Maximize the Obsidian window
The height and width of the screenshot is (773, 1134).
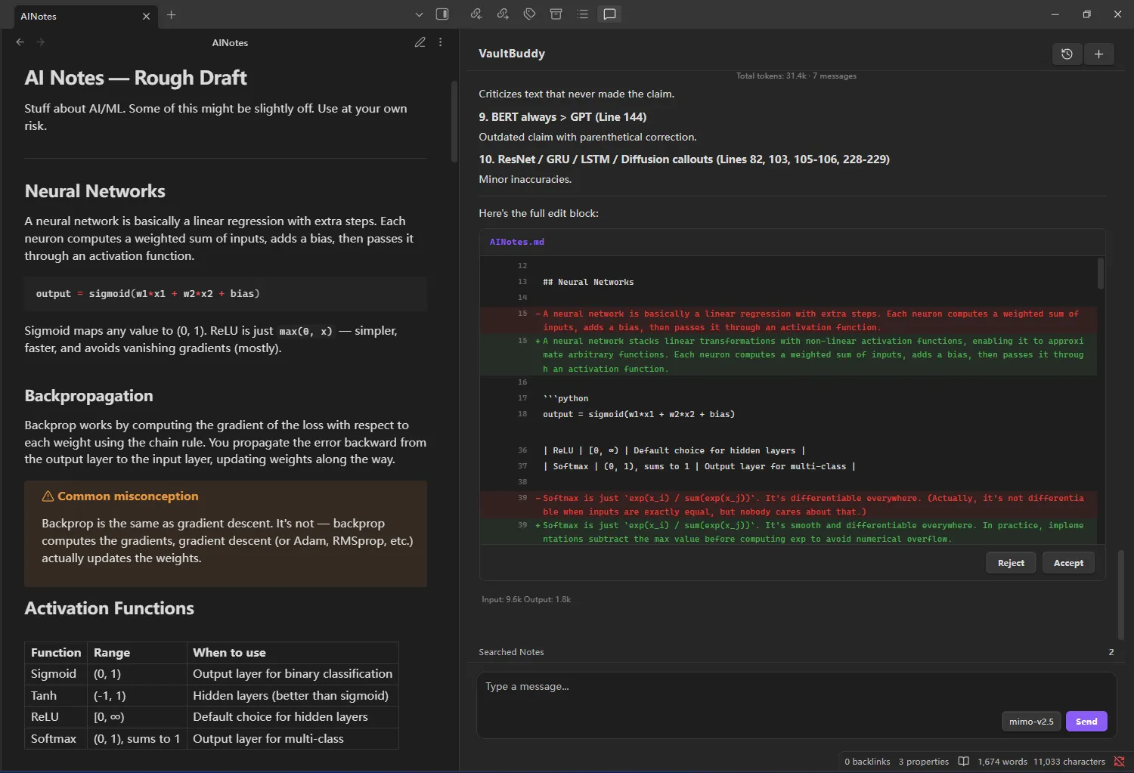1086,14
